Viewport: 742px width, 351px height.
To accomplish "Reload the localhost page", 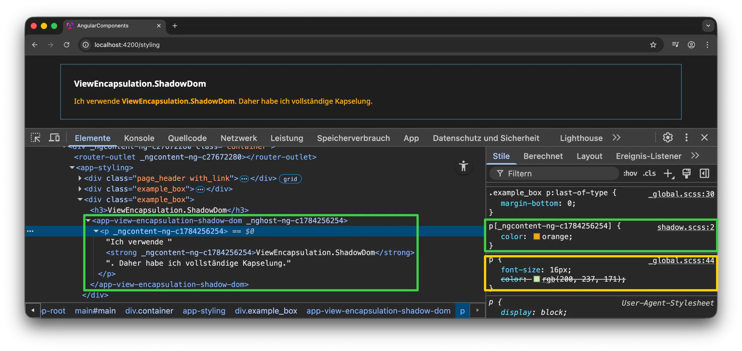I will click(x=67, y=45).
